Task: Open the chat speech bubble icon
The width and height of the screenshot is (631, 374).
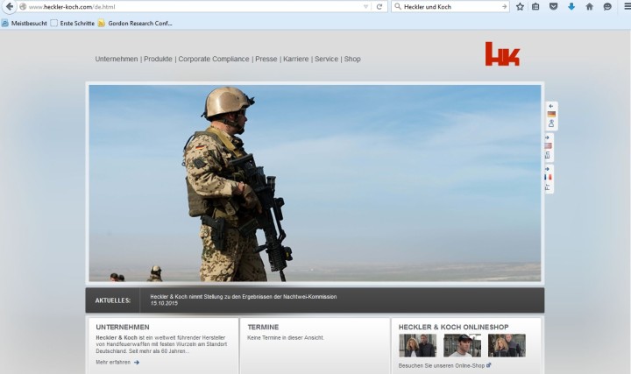Action: [606, 6]
